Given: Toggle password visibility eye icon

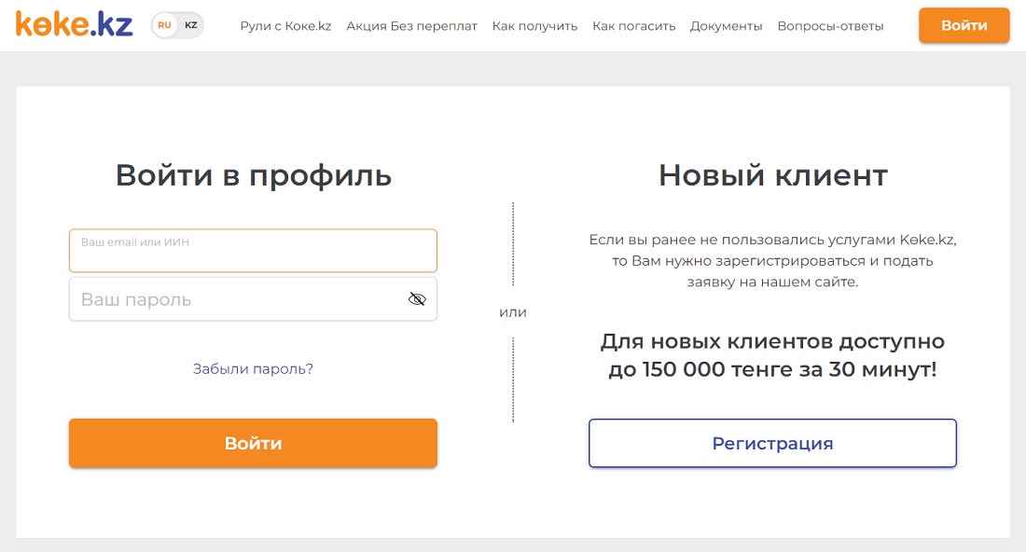Looking at the screenshot, I should [x=417, y=299].
